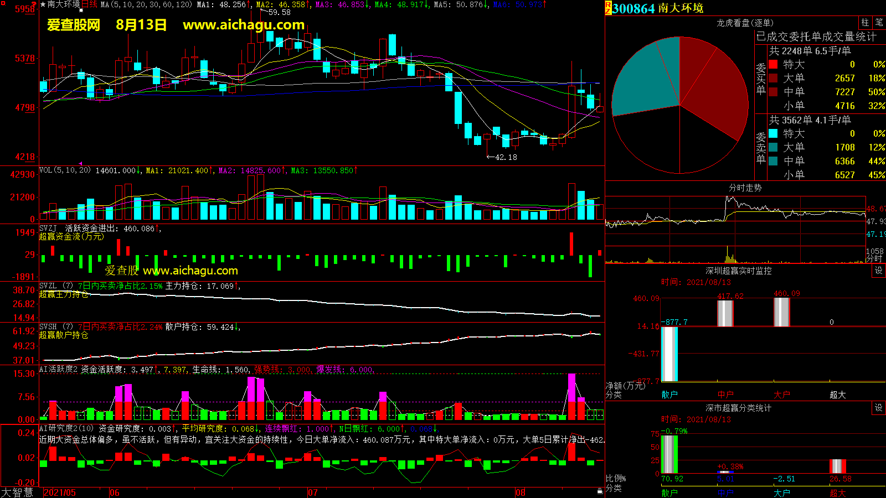The height and width of the screenshot is (498, 886).
Task: Click the 2021/05 date marker on time axis
Action: tap(60, 492)
